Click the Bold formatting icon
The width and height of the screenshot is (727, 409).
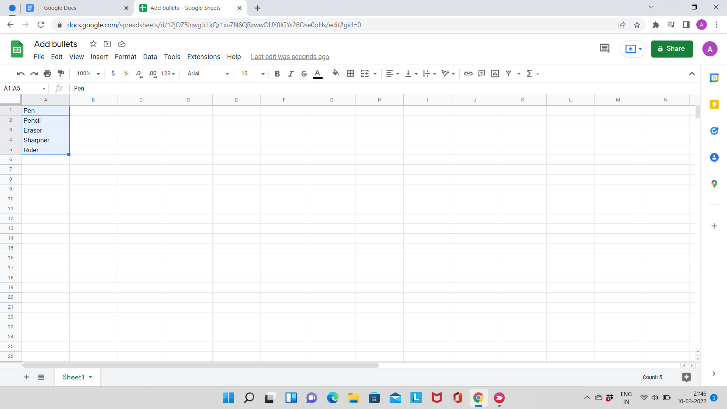[x=278, y=73]
